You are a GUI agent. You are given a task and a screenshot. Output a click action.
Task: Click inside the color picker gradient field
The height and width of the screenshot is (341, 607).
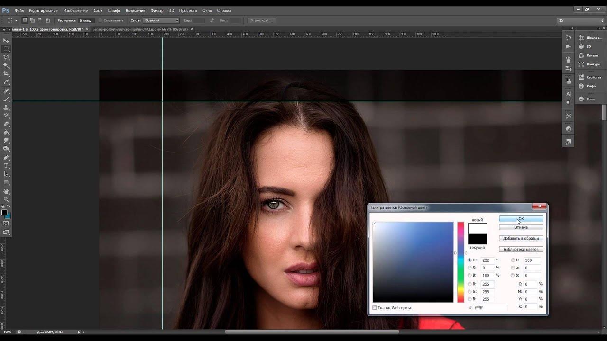pos(413,262)
